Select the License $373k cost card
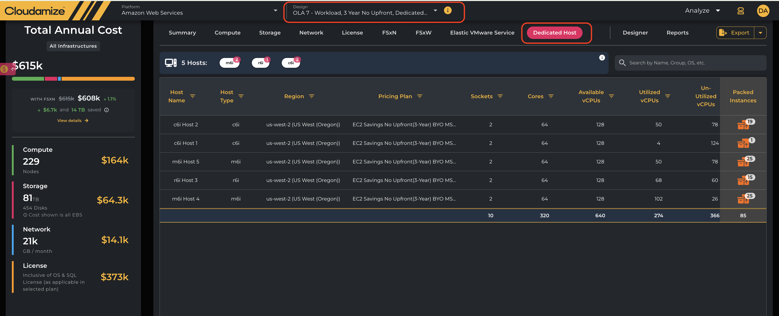Screen dimensions: 779x316 coord(73,277)
